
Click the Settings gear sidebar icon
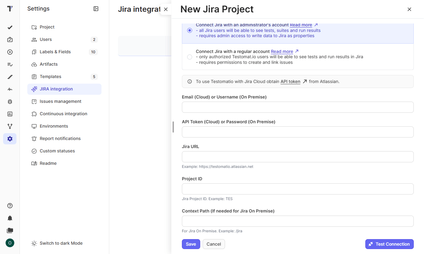click(10, 139)
